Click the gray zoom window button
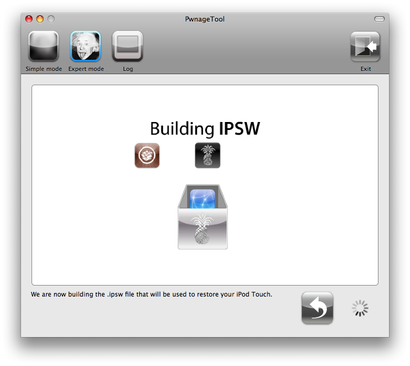 click(51, 19)
